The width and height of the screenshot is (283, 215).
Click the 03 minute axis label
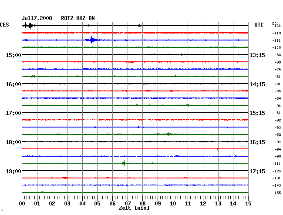[x=67, y=204]
